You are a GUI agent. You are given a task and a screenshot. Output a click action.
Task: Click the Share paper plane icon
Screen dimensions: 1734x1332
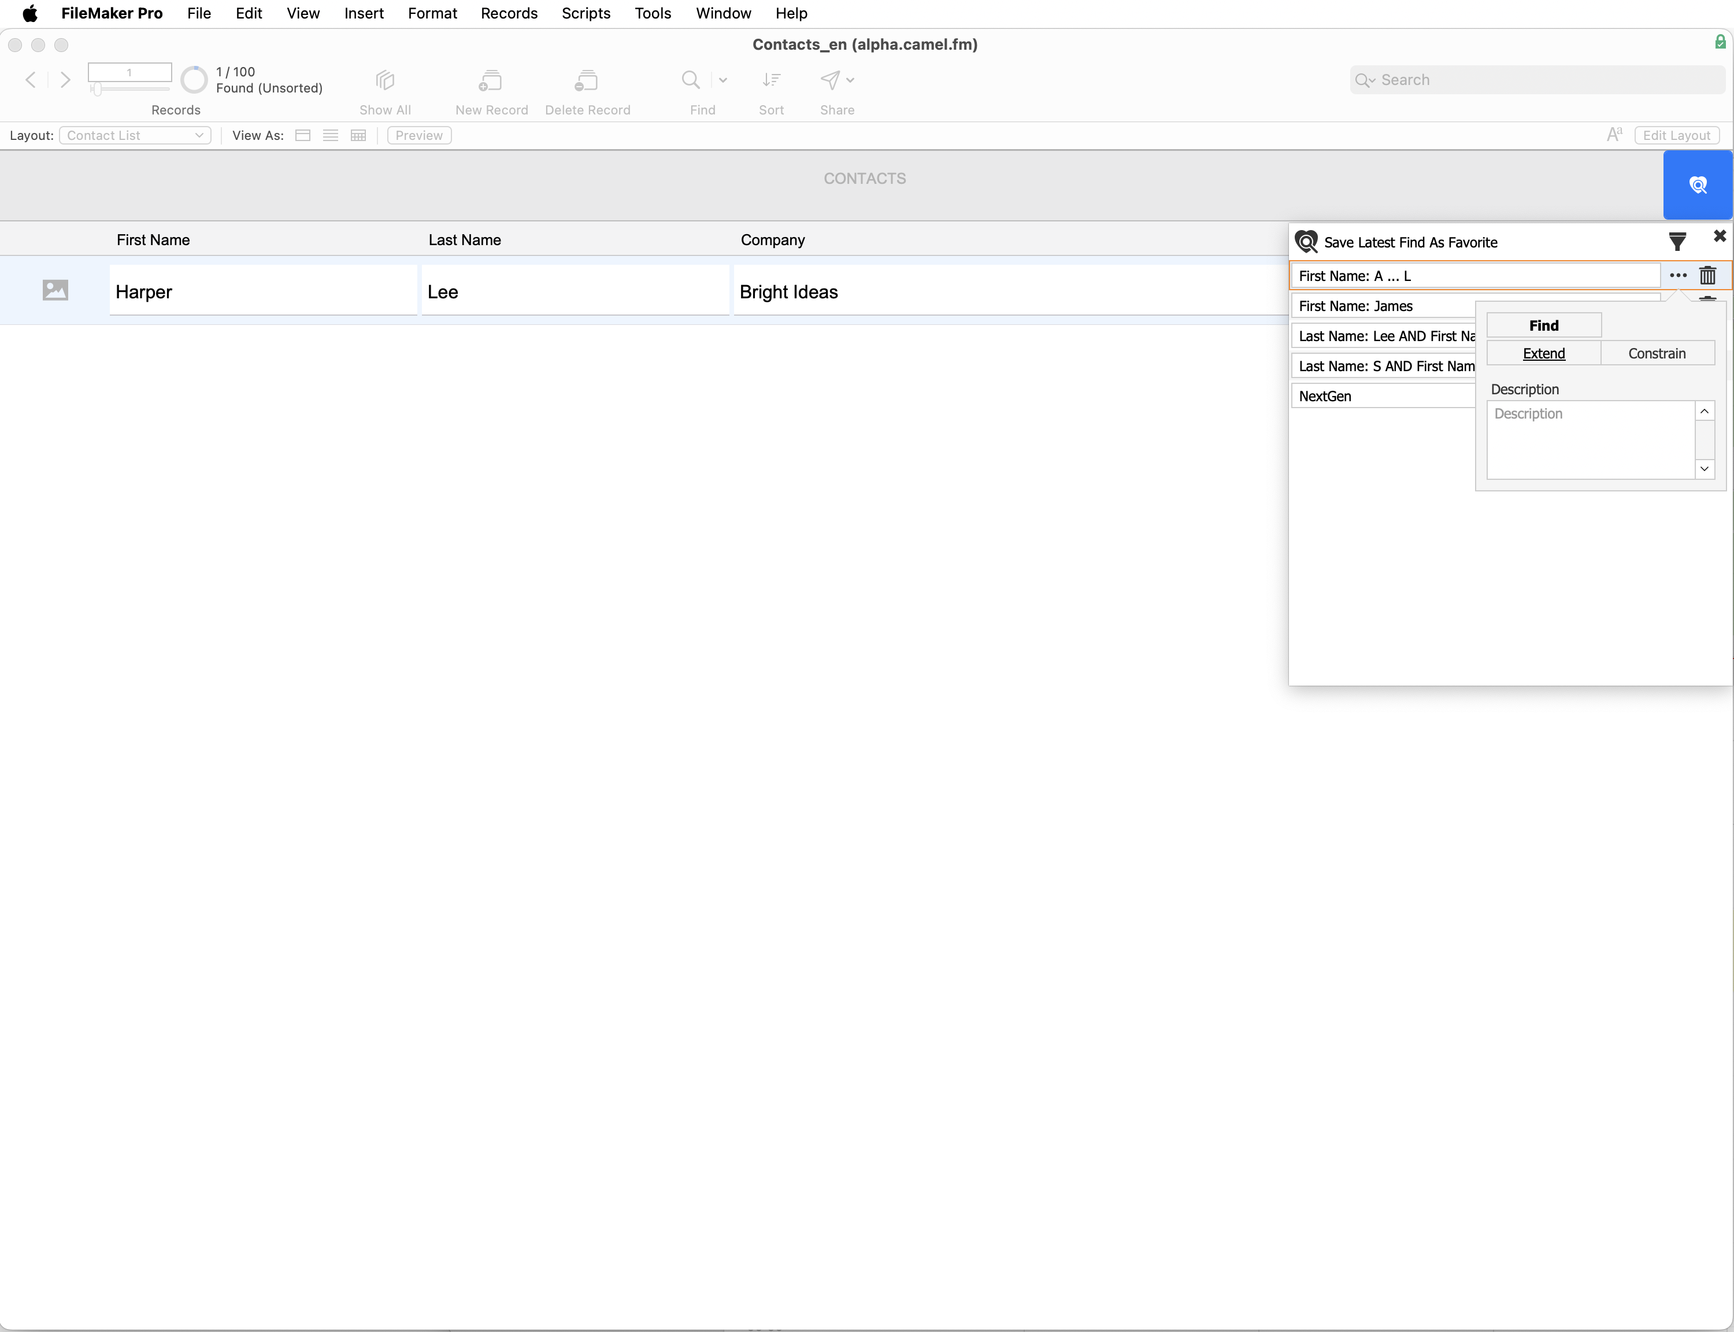830,80
